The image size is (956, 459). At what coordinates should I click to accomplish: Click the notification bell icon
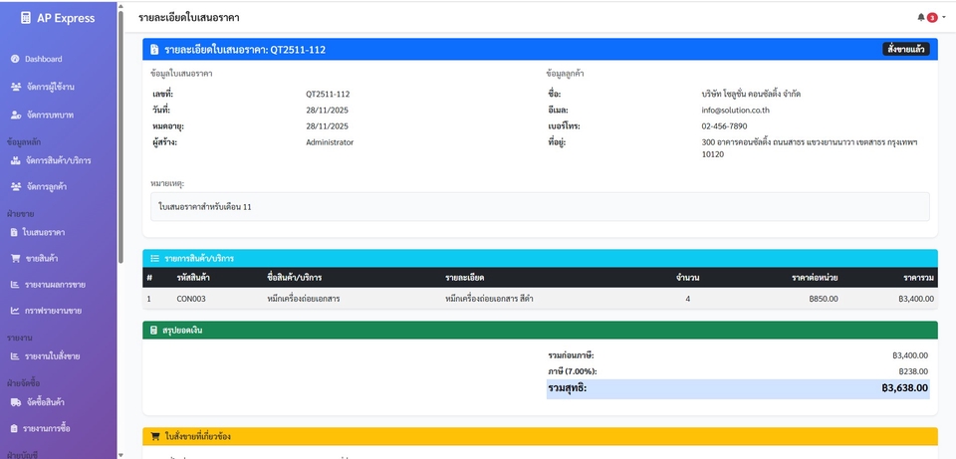point(921,17)
